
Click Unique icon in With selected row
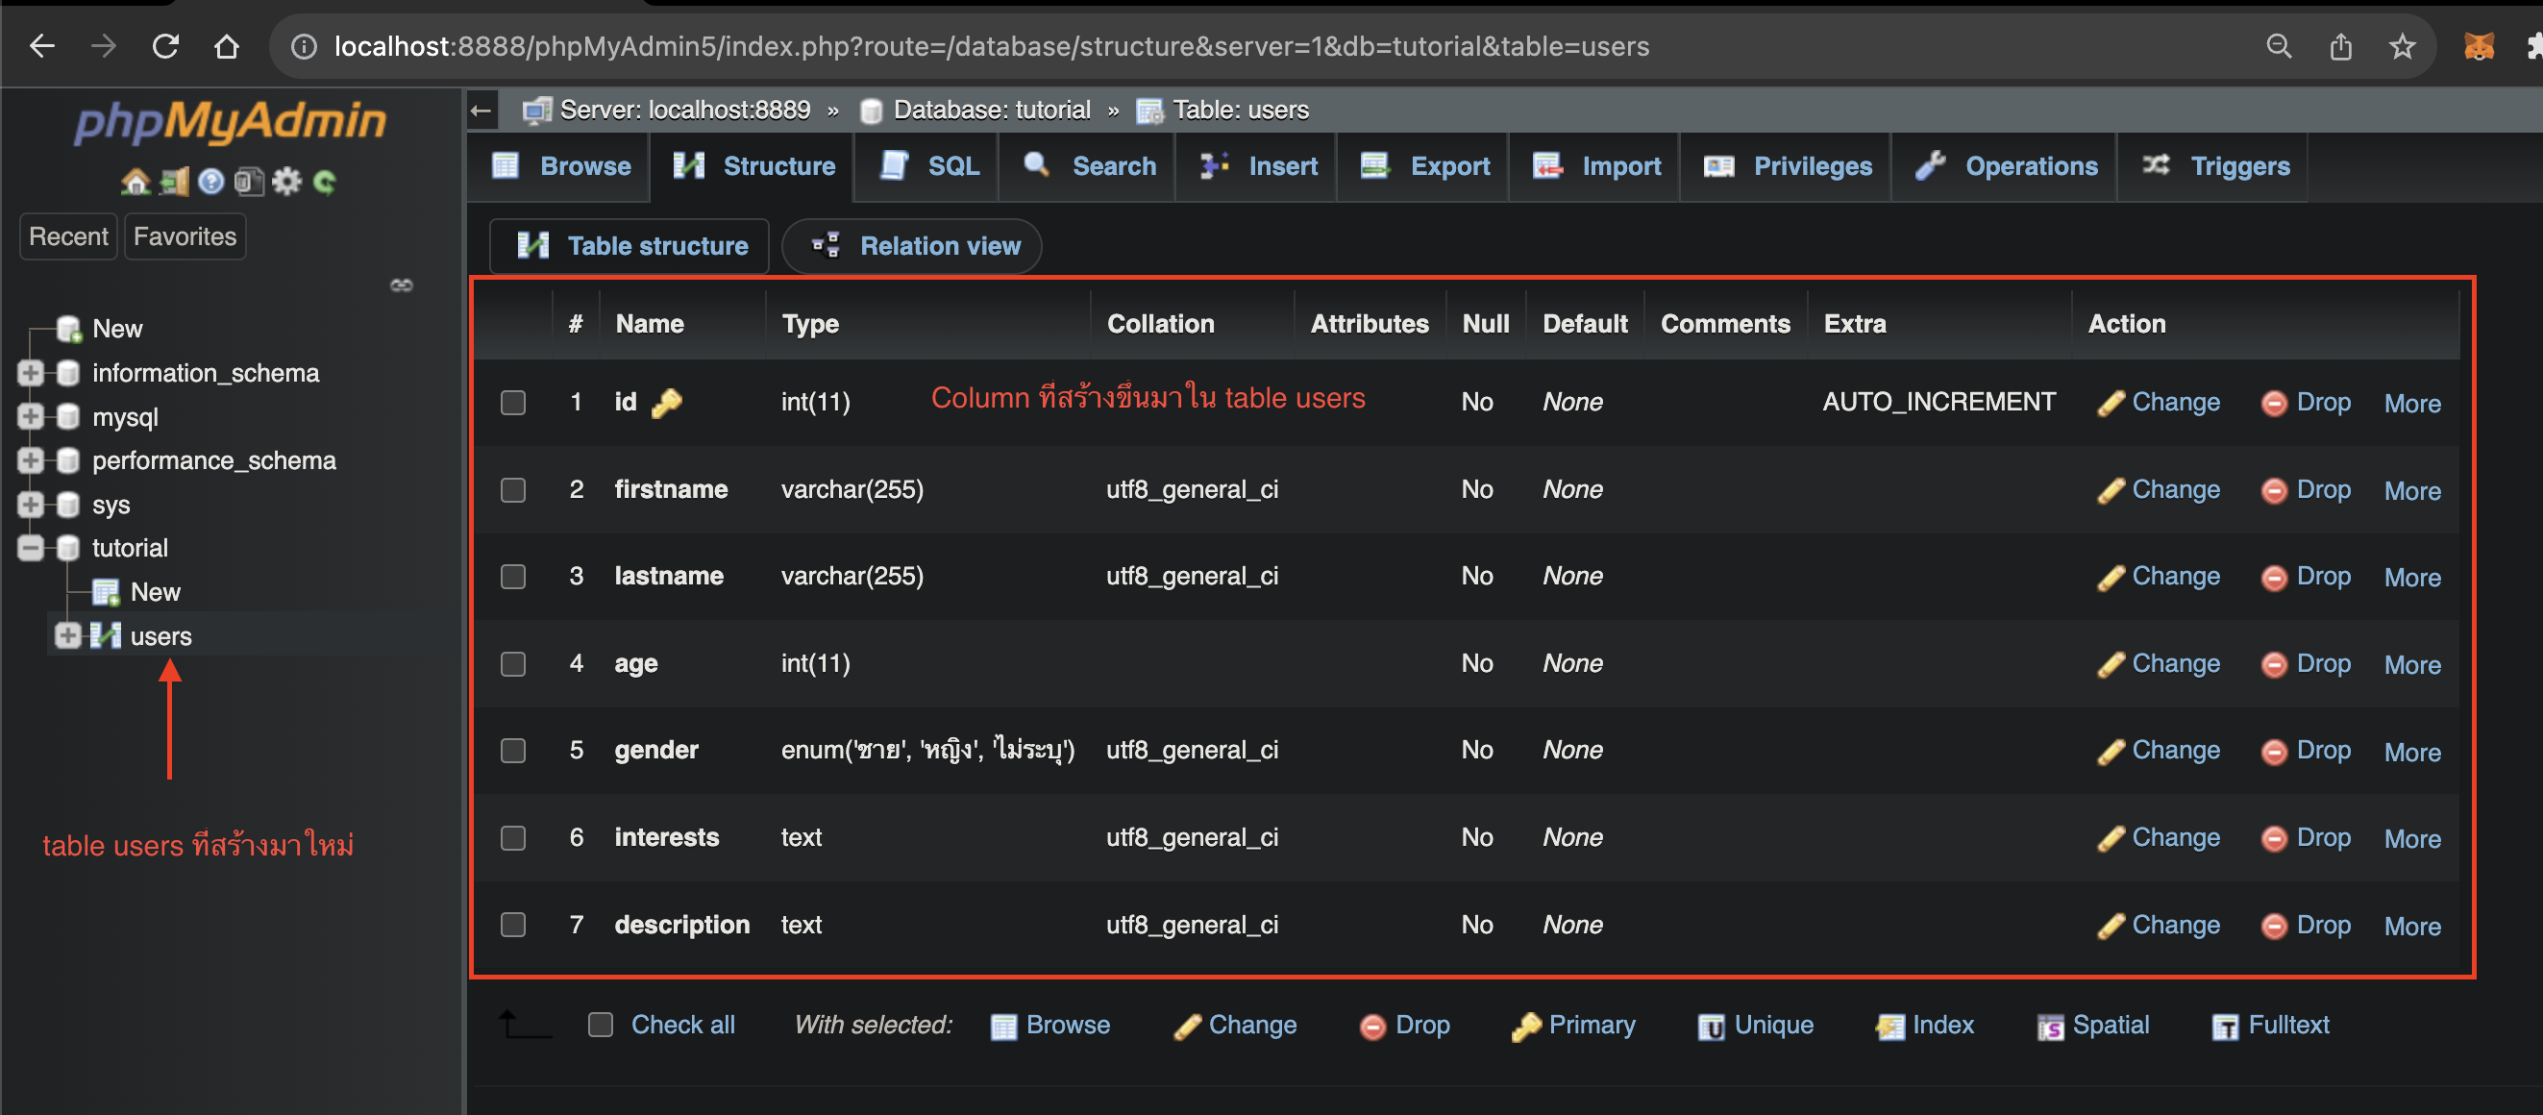1711,1027
